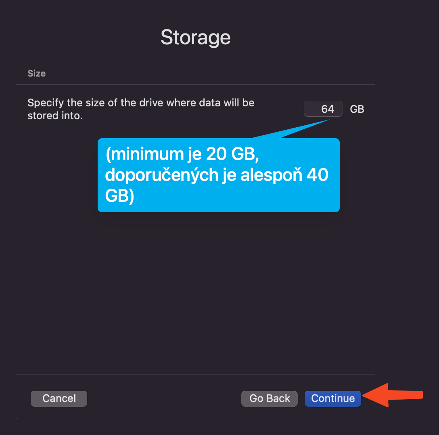The image size is (439, 435).
Task: Select the Size section label
Action: [36, 73]
